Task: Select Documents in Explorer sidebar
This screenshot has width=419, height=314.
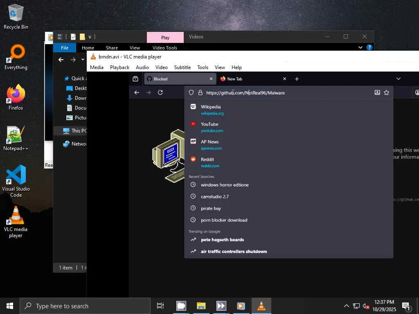Action: 76,108
